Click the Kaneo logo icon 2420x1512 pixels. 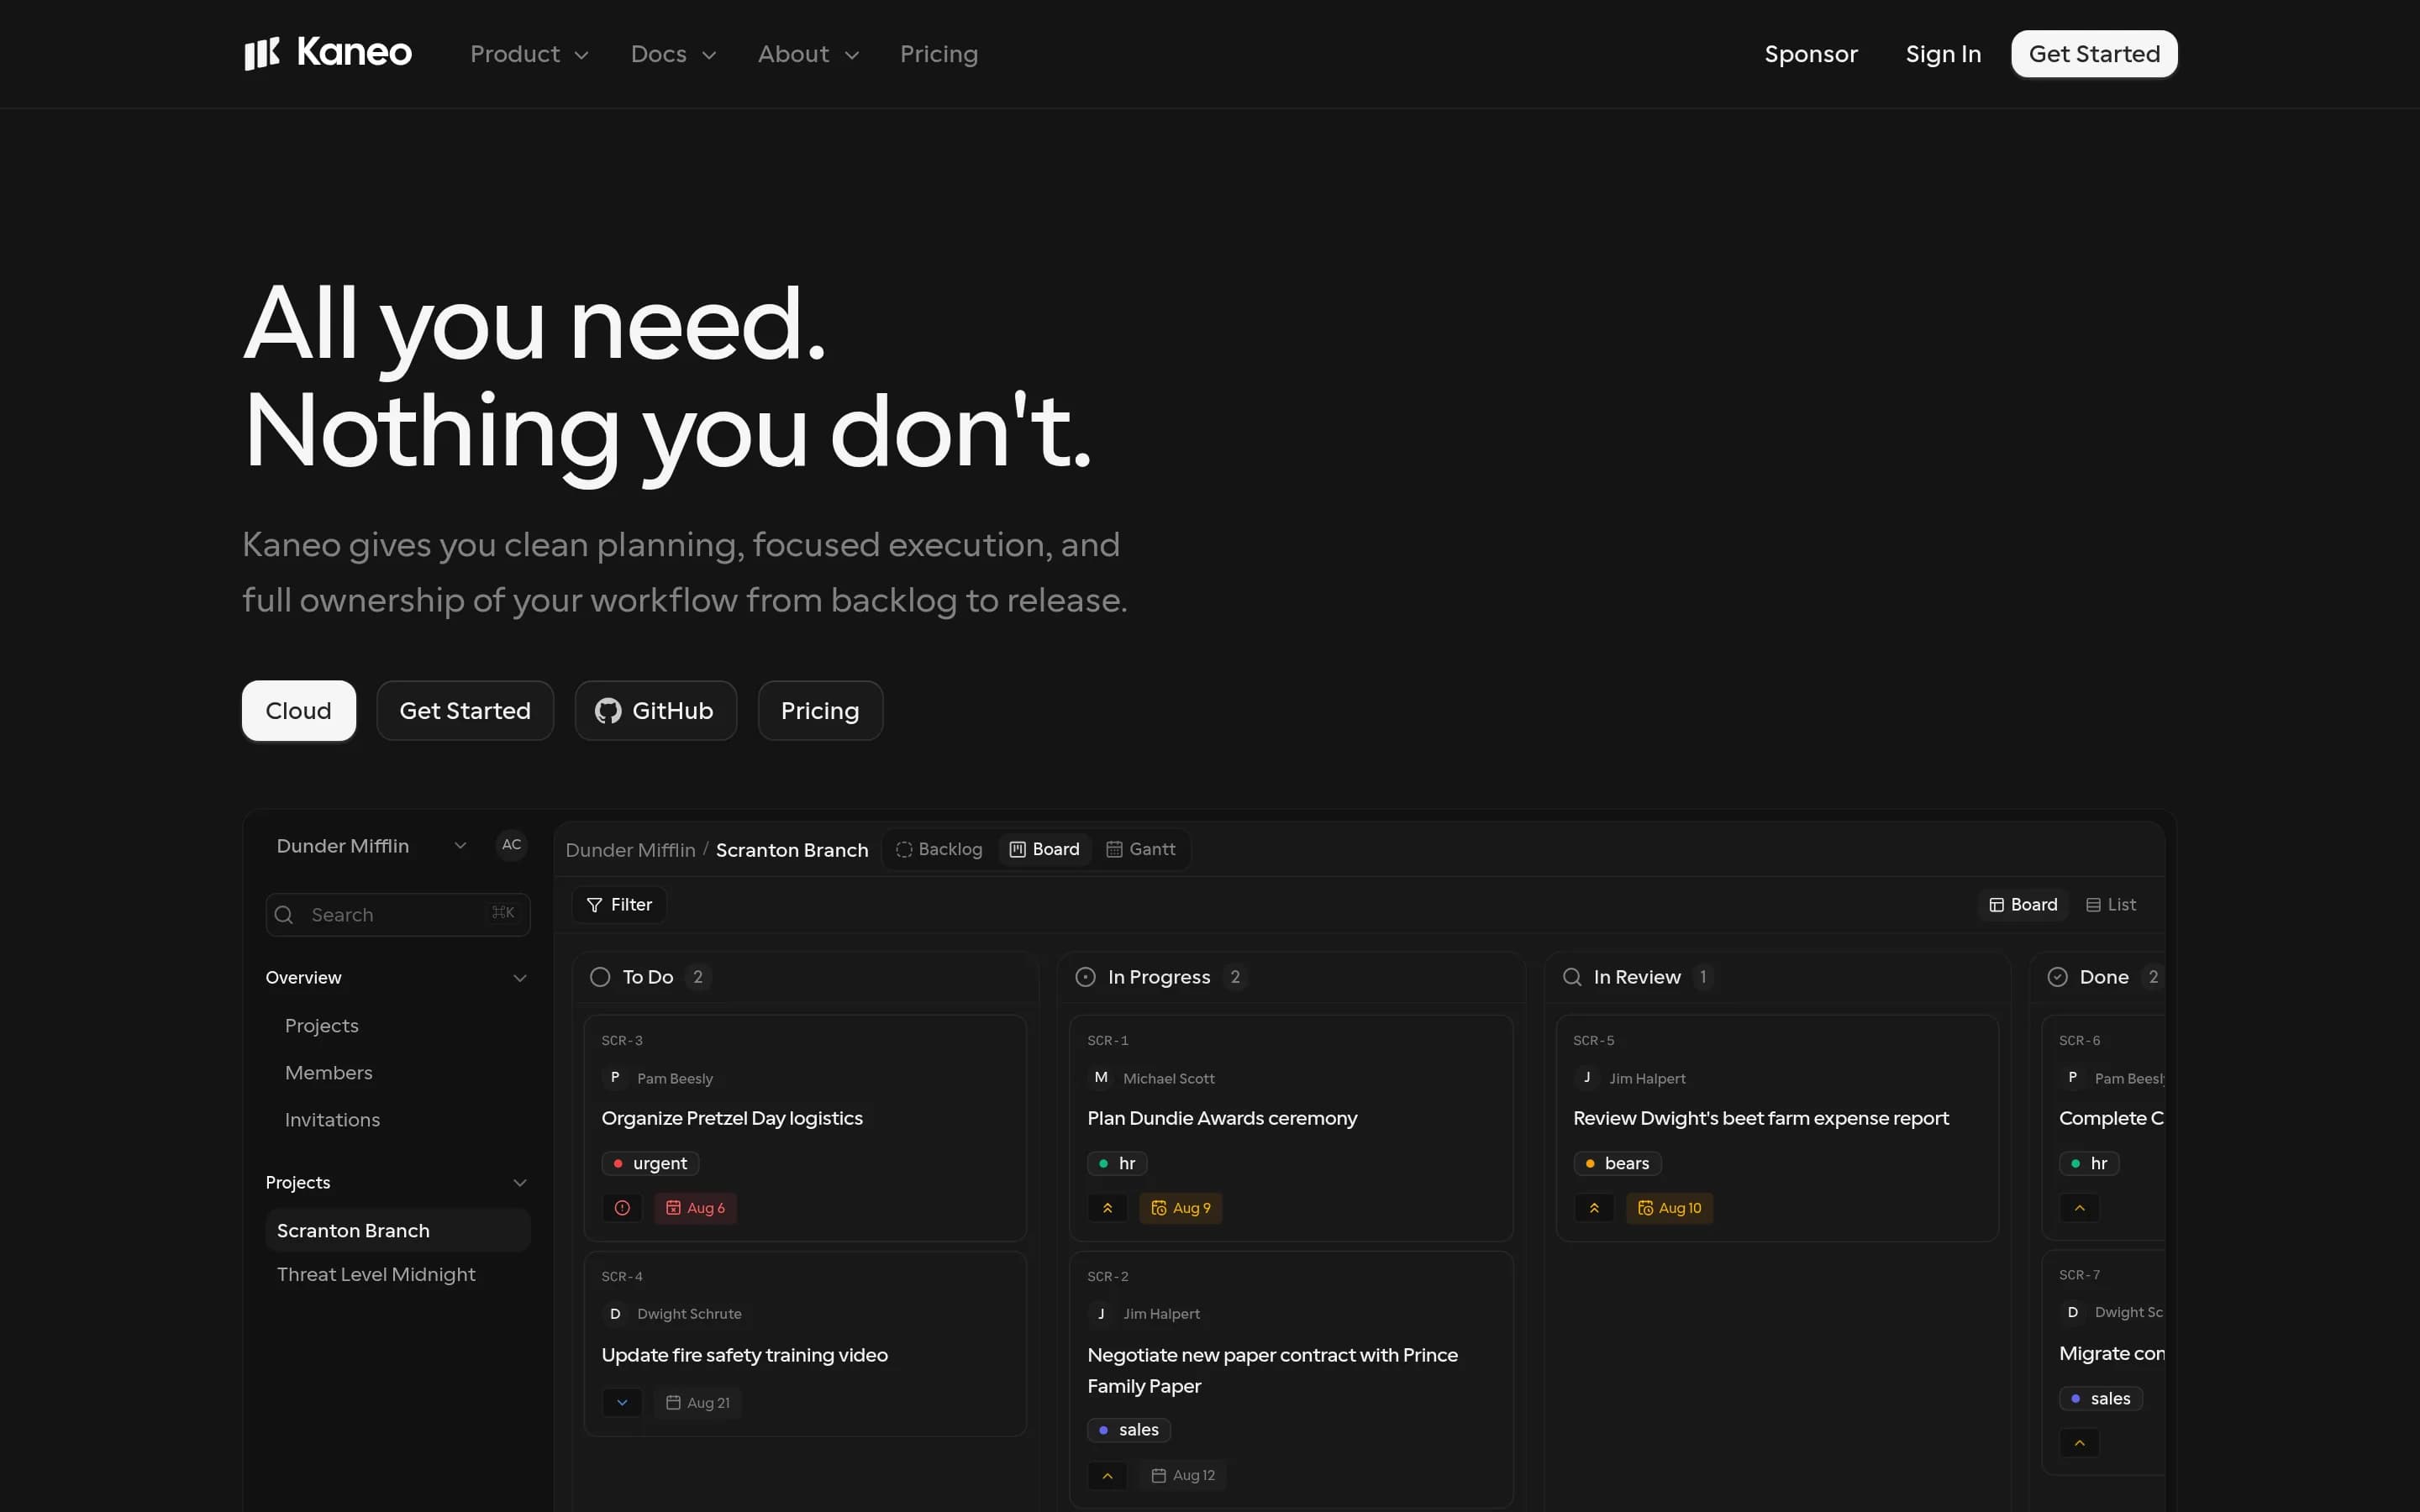coord(262,53)
